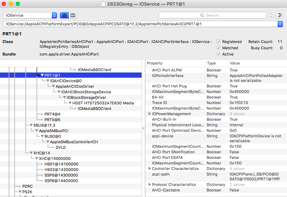Collapse the PRT1@1 tree node

click(x=42, y=75)
